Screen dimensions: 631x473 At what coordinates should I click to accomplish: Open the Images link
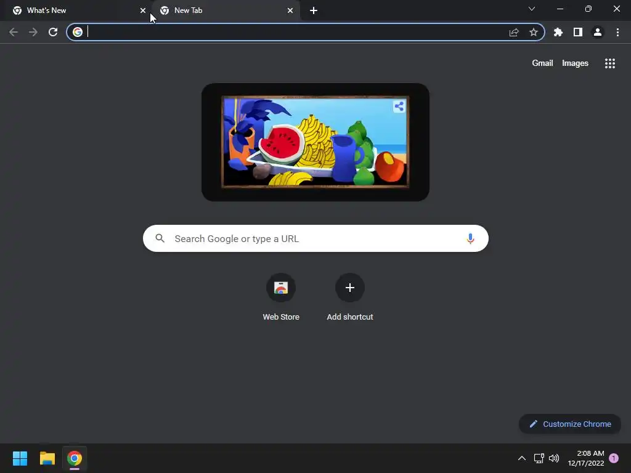pos(575,63)
